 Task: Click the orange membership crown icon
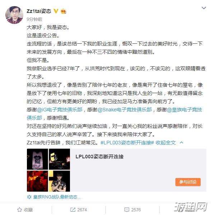64,11
